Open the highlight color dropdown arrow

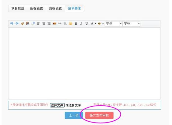click(x=103, y=24)
